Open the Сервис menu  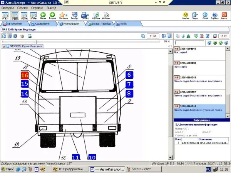click(22, 8)
